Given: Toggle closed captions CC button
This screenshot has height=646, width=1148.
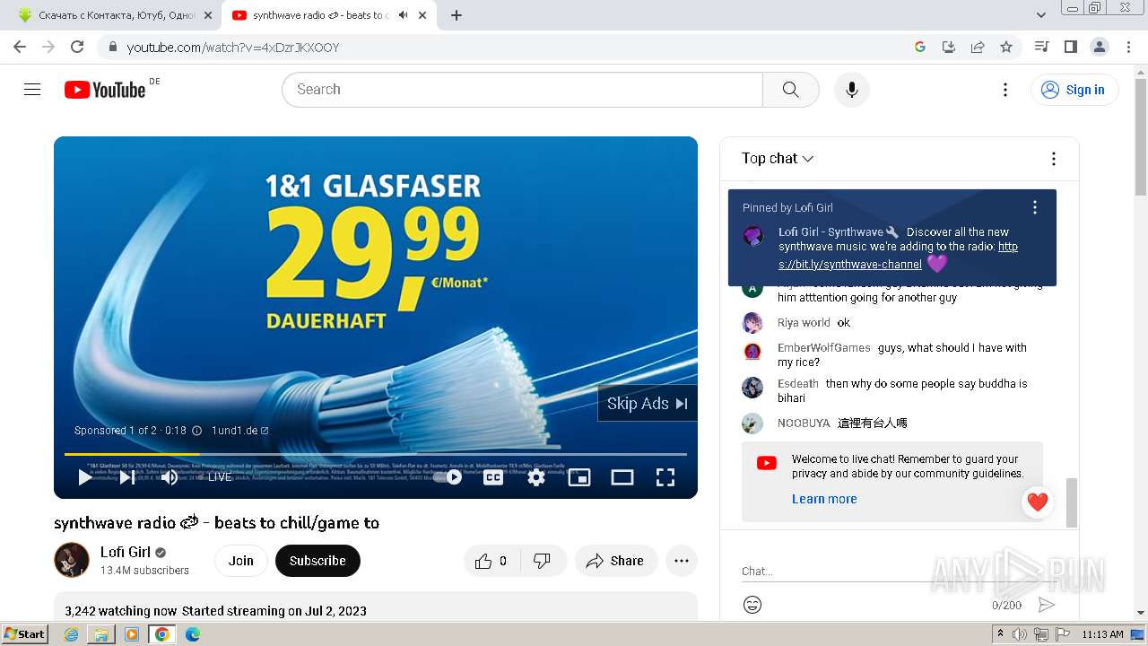Looking at the screenshot, I should click(x=493, y=477).
